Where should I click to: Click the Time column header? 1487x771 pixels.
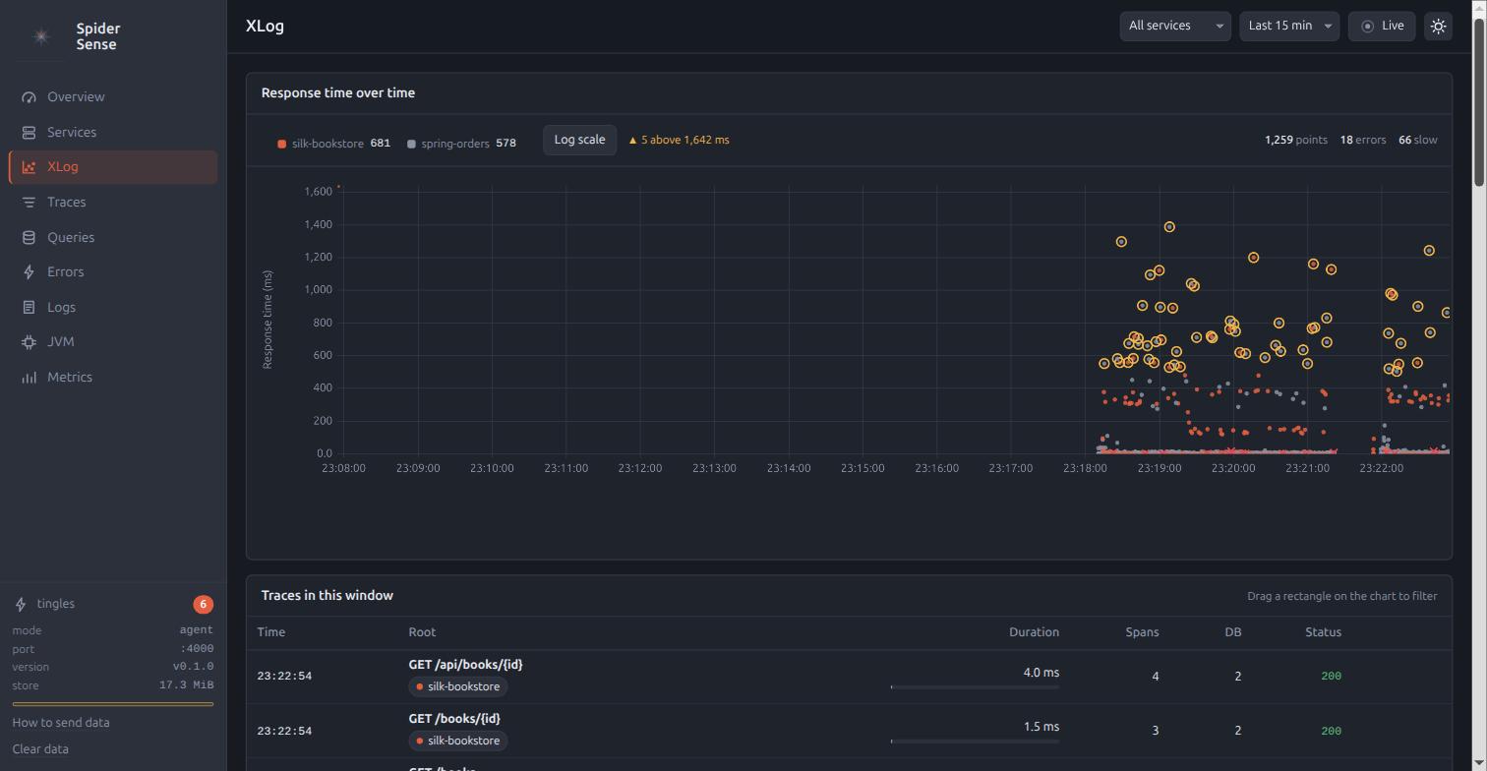(x=270, y=632)
